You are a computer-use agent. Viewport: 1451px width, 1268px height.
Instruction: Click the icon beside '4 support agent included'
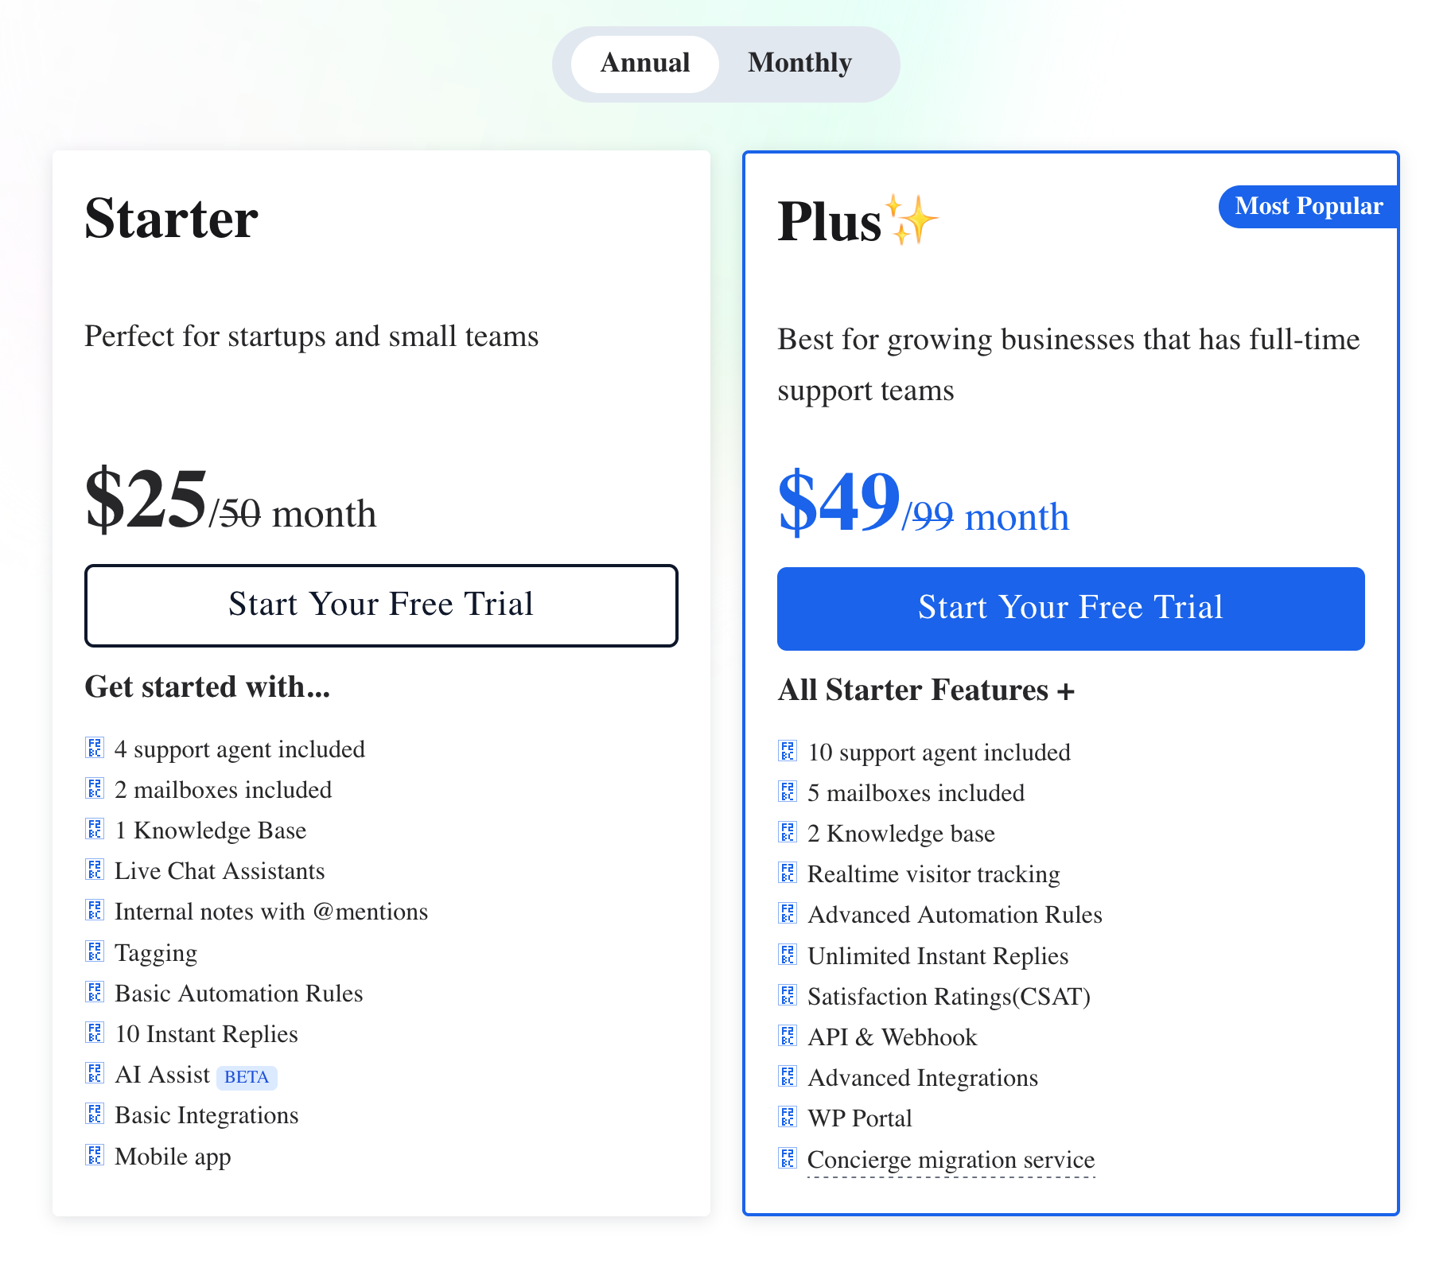pyautogui.click(x=95, y=746)
